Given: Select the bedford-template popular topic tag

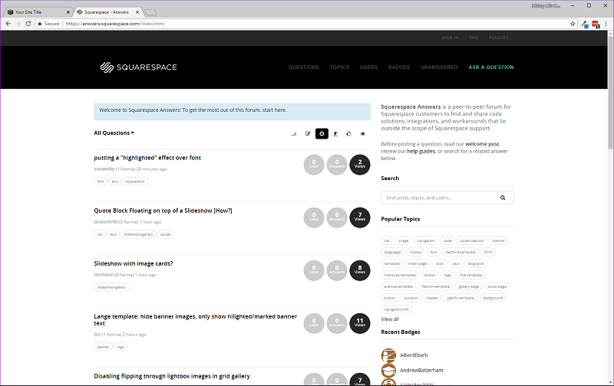Looking at the screenshot, I should pos(460,253).
